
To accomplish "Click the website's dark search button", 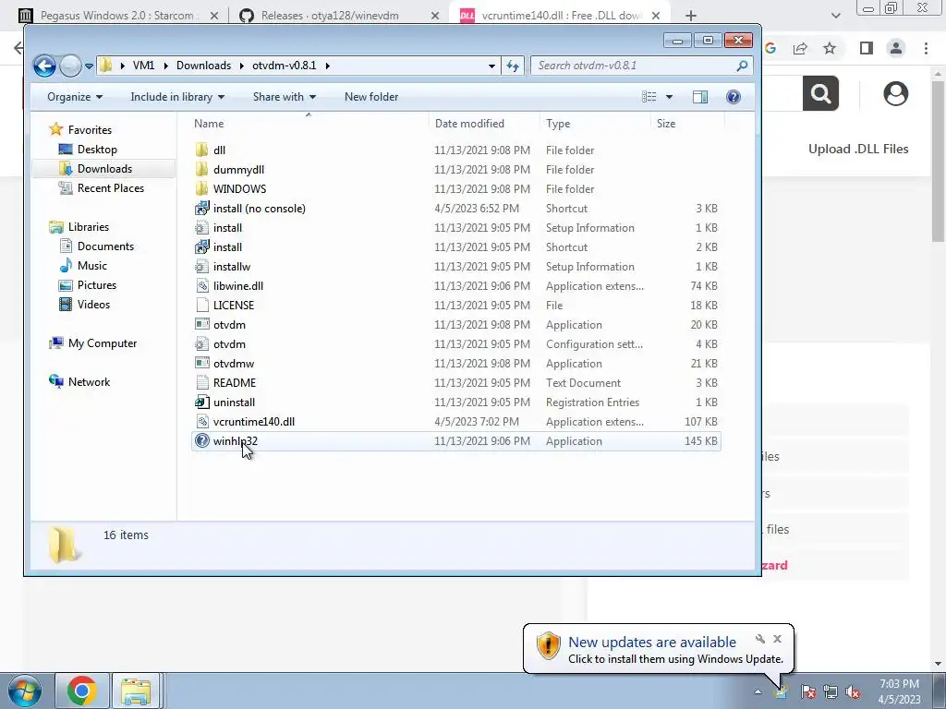I will [820, 93].
